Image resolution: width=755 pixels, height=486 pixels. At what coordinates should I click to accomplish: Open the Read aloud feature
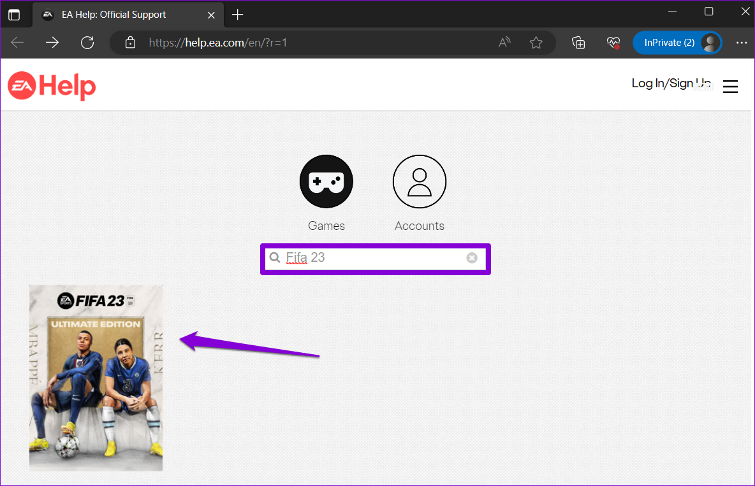(x=504, y=43)
